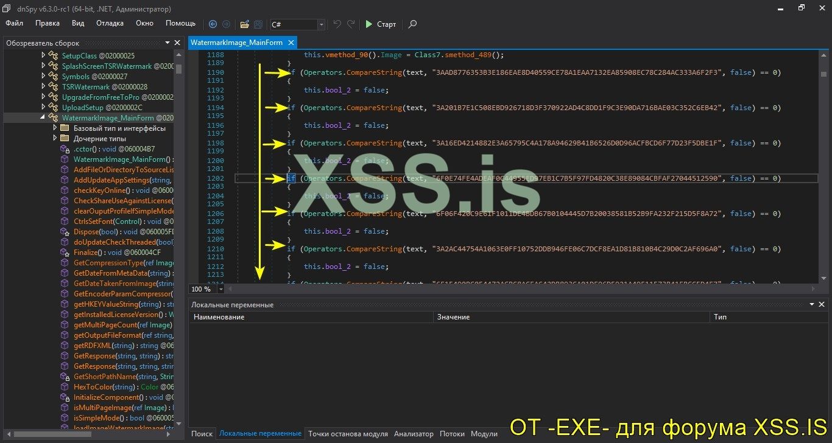This screenshot has height=443, width=832.
Task: Click the Значение column header
Action: 453,317
